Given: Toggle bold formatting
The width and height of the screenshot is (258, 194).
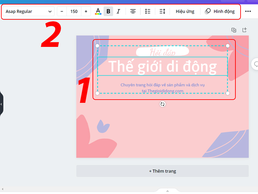Looking at the screenshot, I should 108,11.
